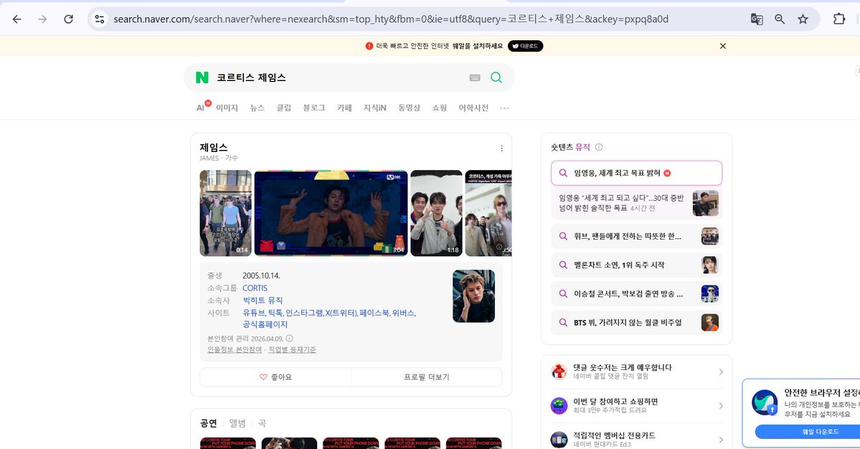860x449 pixels.
Task: Open the 인물정보 본인참여 link
Action: (x=235, y=350)
